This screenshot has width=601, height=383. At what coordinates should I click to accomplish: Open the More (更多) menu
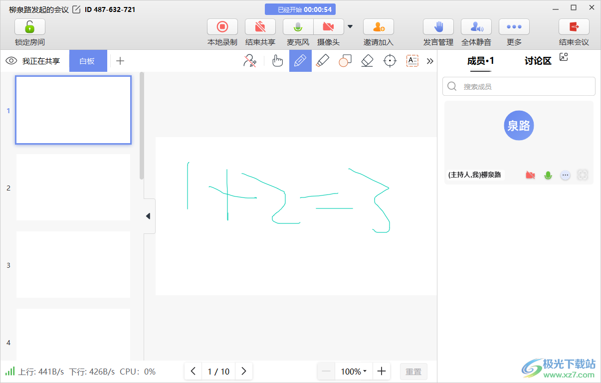pyautogui.click(x=514, y=27)
